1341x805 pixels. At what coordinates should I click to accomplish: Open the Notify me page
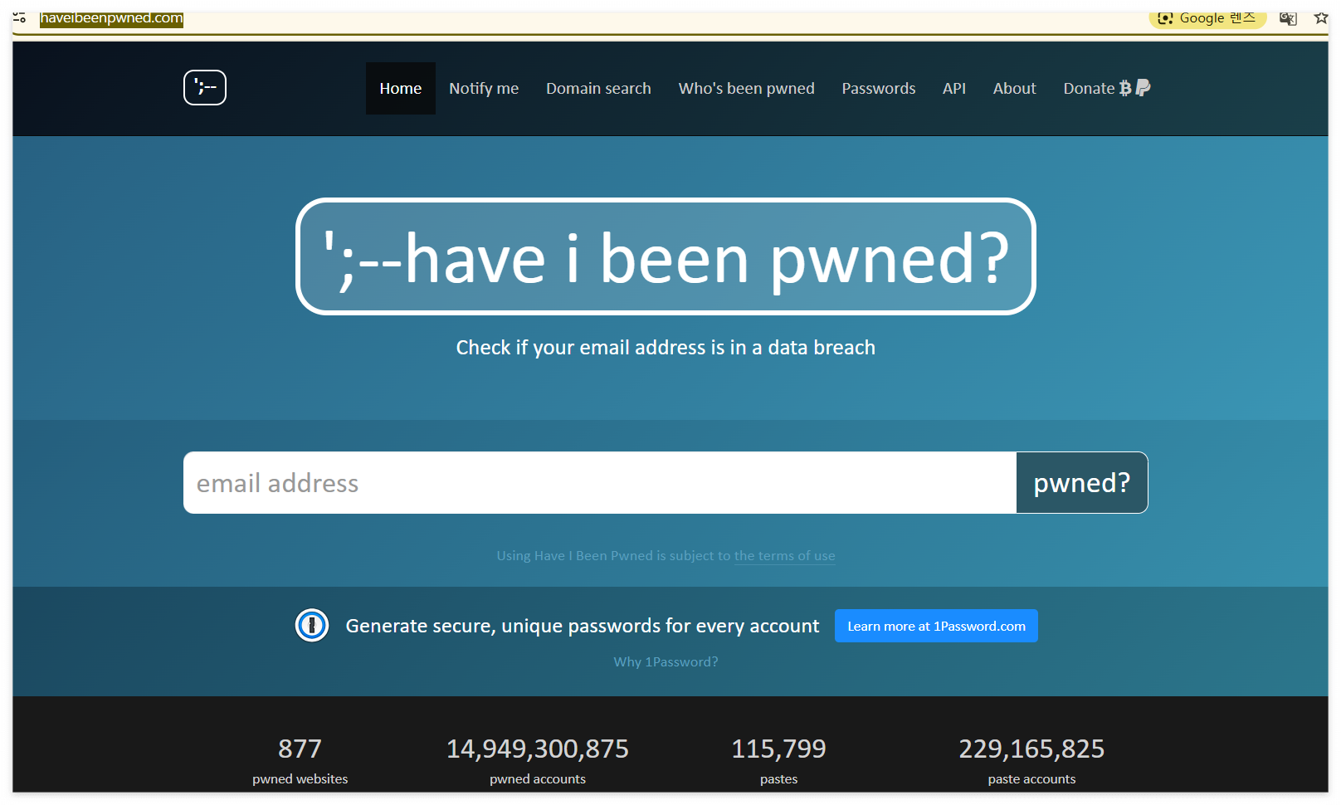coord(484,88)
